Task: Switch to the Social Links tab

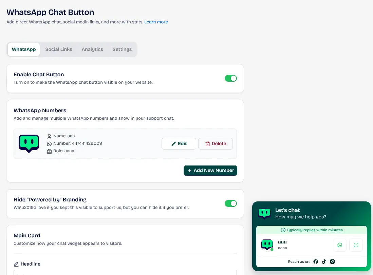Action: [58, 50]
